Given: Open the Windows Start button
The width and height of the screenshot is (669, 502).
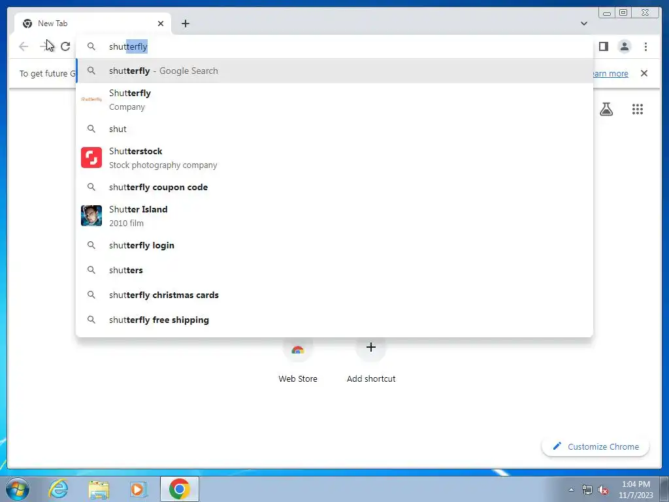Looking at the screenshot, I should click(x=18, y=489).
